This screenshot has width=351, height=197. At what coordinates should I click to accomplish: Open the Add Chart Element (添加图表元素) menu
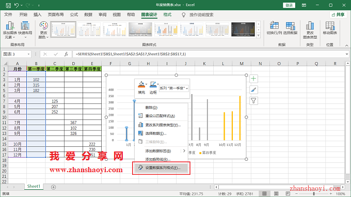click(10, 30)
